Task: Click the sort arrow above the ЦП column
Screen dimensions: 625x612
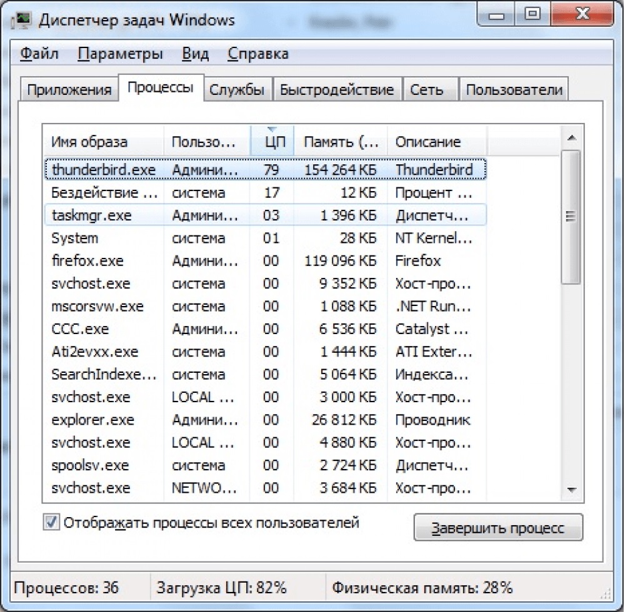Action: (x=272, y=129)
